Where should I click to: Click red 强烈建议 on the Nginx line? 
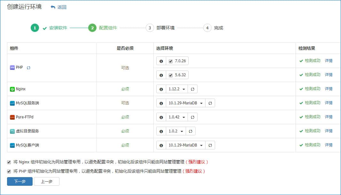point(197,162)
